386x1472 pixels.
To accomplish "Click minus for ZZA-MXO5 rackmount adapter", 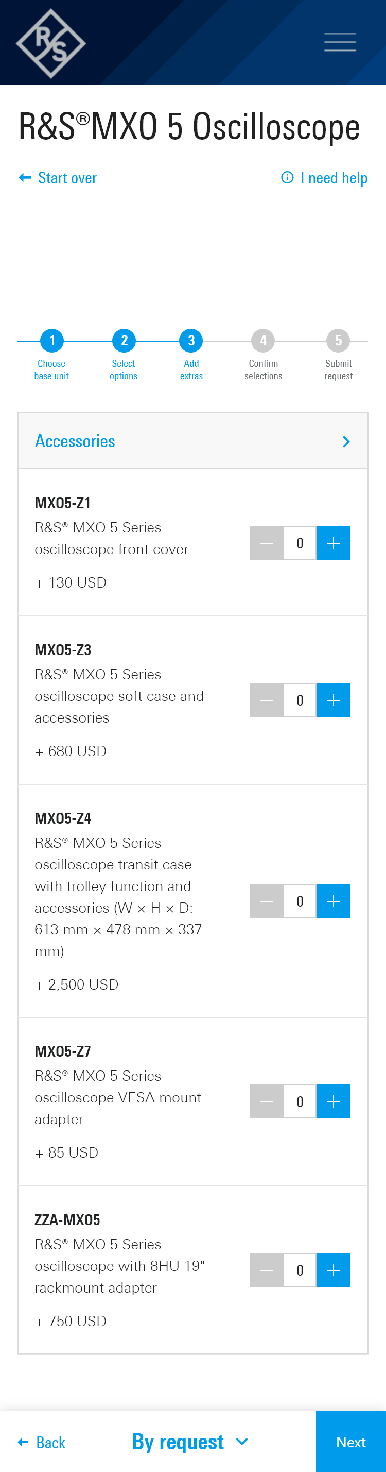I will 266,1270.
